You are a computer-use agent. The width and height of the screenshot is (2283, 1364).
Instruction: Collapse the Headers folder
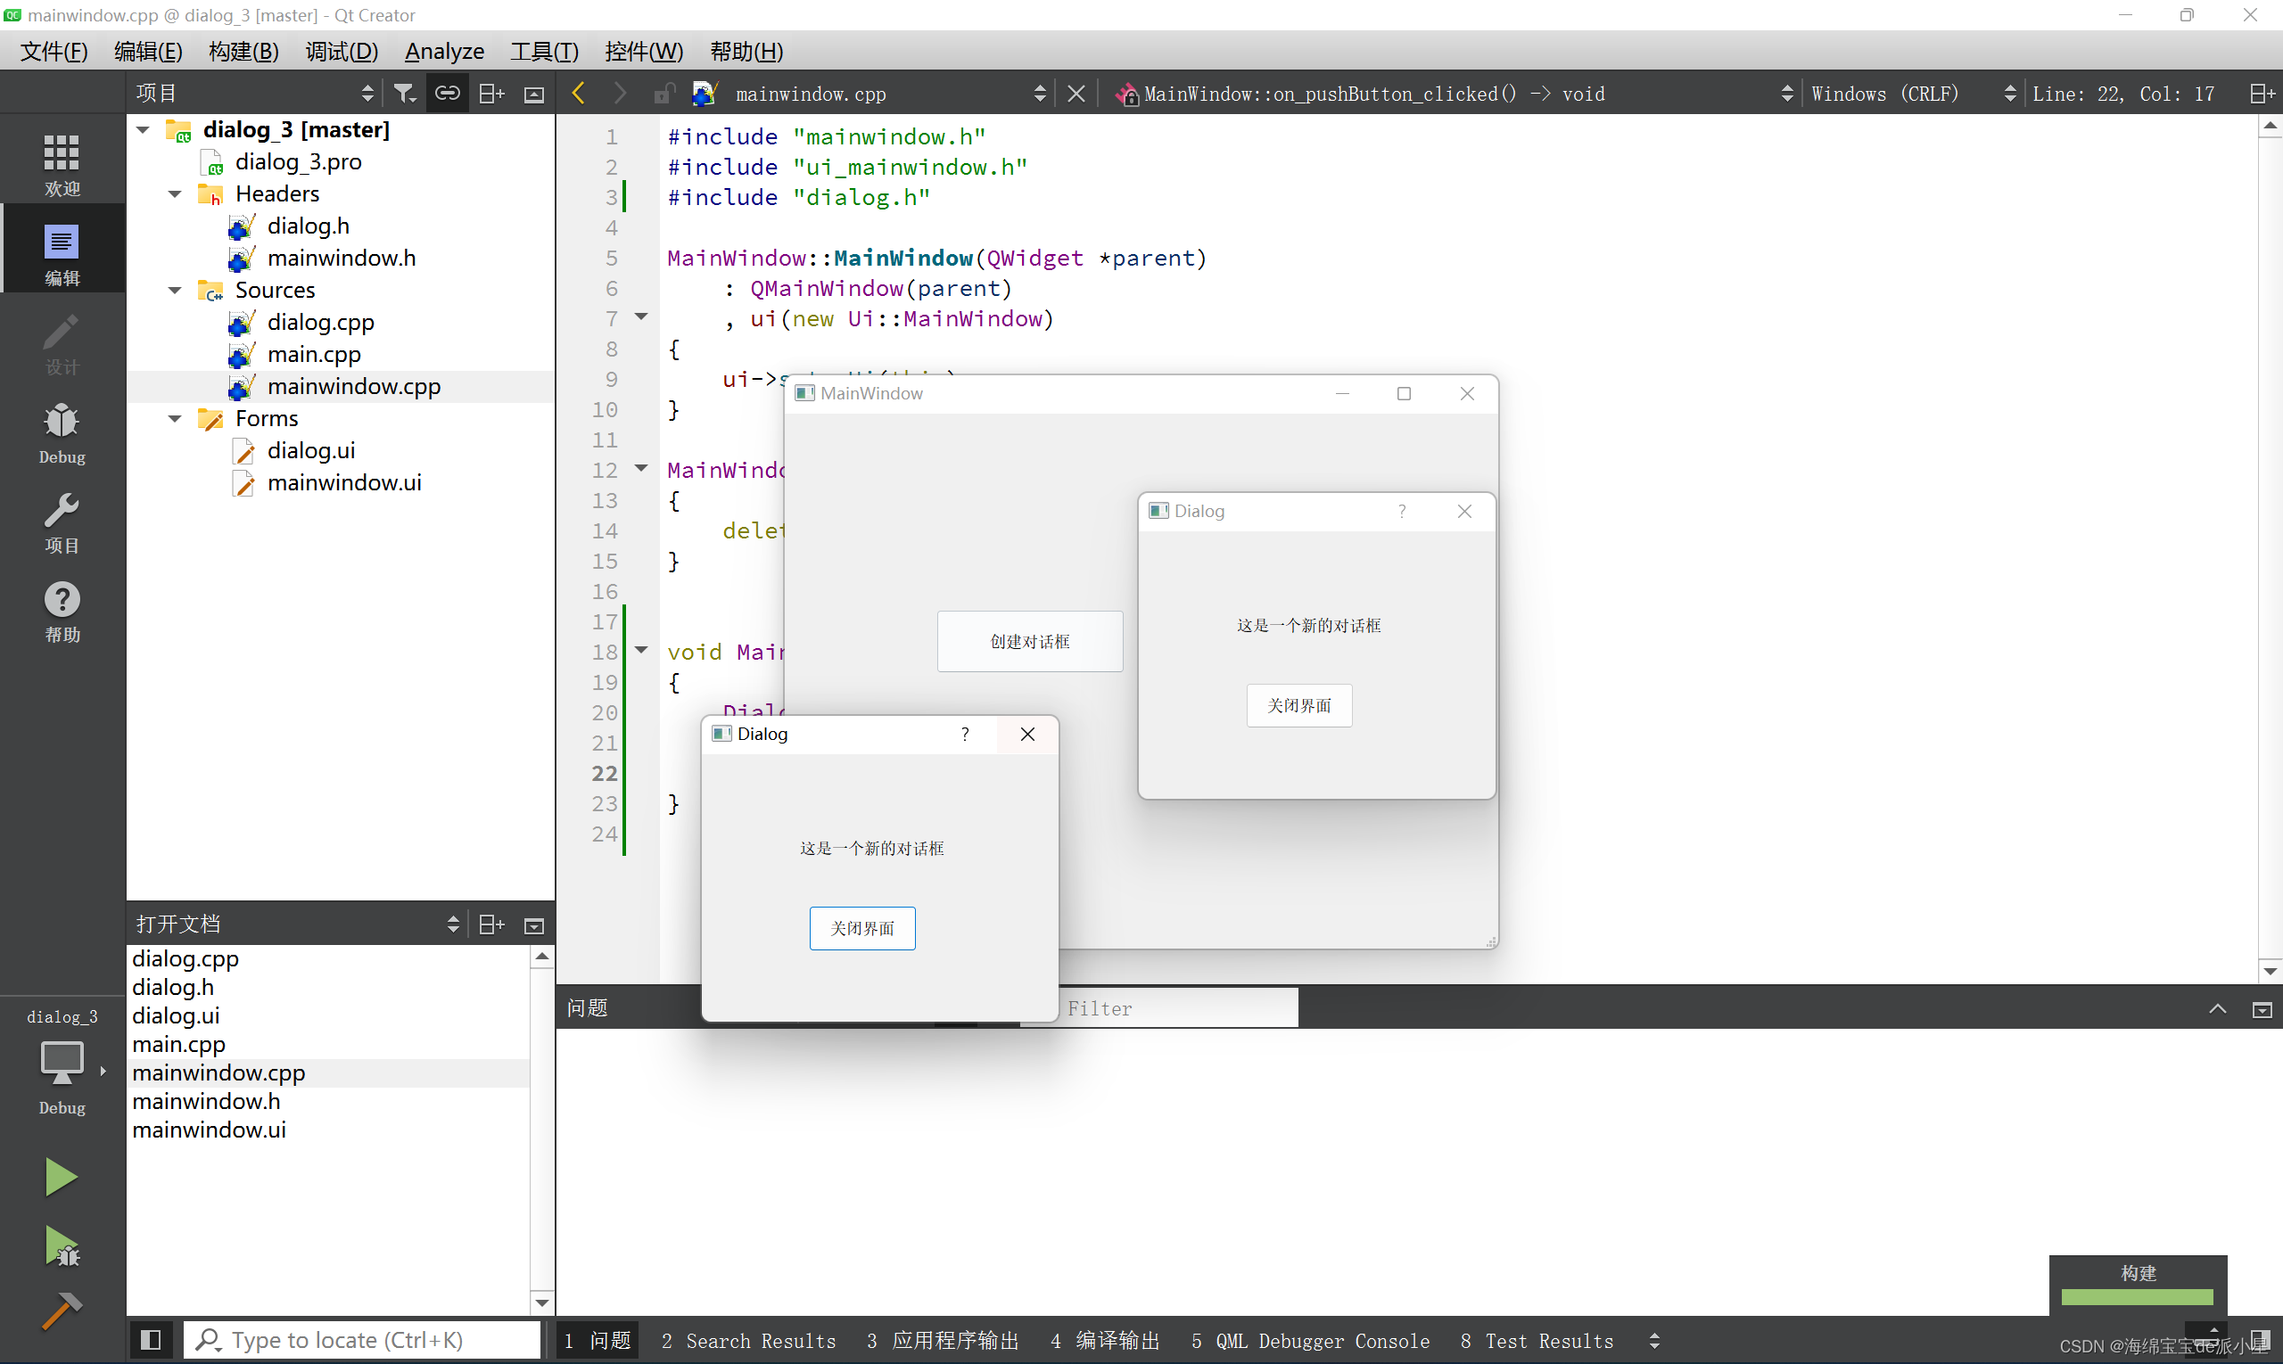coord(175,194)
